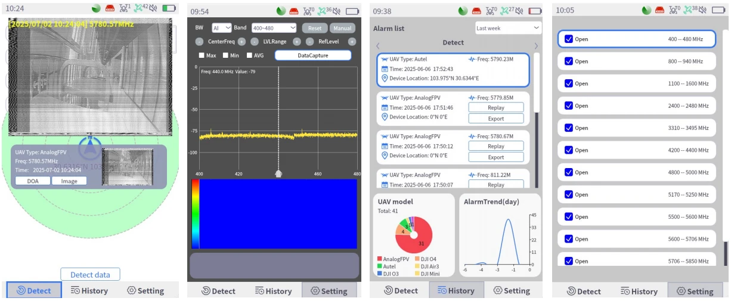Image resolution: width=731 pixels, height=301 pixels.
Task: Decrease CenterFreq with its minus button
Action: click(x=199, y=42)
